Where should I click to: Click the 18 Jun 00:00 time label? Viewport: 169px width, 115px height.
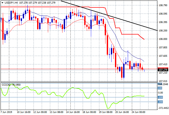pyautogui.click(x=89, y=112)
